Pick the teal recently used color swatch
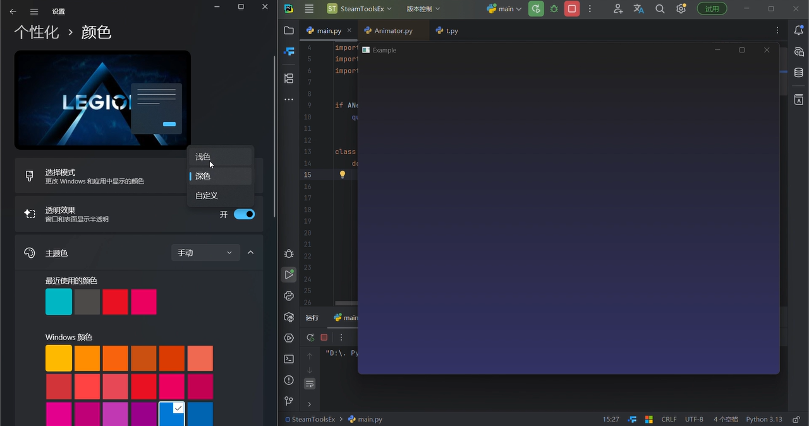 click(59, 302)
